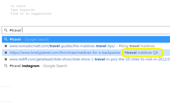
Task: Select the "#travel" text in first suggestion
Action: pyautogui.click(x=15, y=39)
